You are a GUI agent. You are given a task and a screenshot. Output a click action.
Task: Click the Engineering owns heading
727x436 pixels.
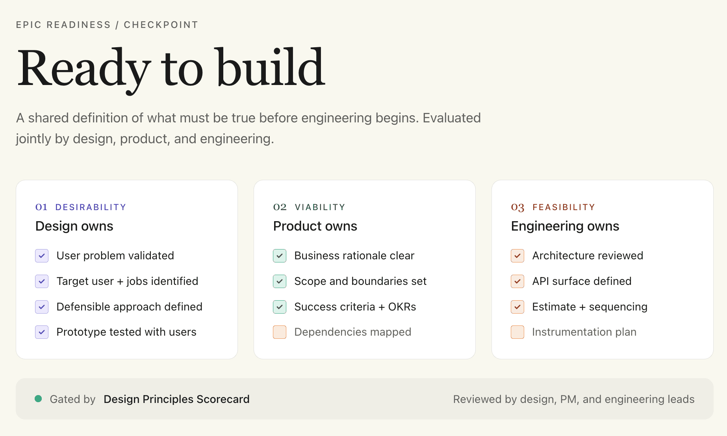pyautogui.click(x=565, y=226)
